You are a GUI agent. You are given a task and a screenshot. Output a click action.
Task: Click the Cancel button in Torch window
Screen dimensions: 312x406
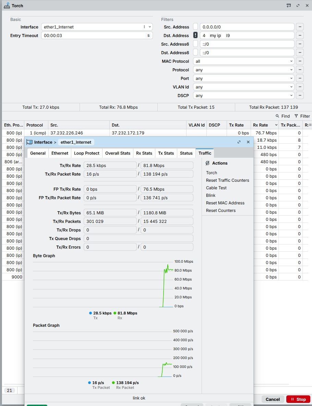pos(273,399)
